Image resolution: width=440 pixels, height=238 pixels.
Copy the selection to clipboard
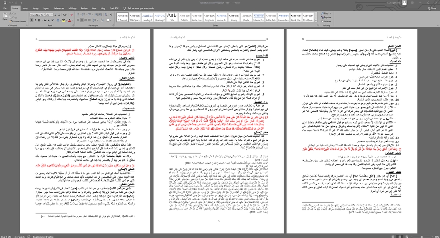pyautogui.click(x=13, y=17)
